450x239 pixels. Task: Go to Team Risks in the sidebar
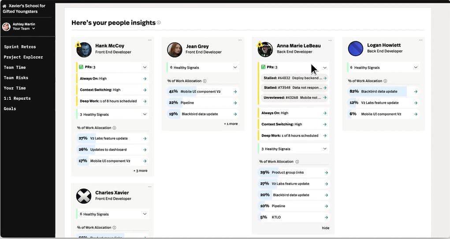tap(16, 78)
